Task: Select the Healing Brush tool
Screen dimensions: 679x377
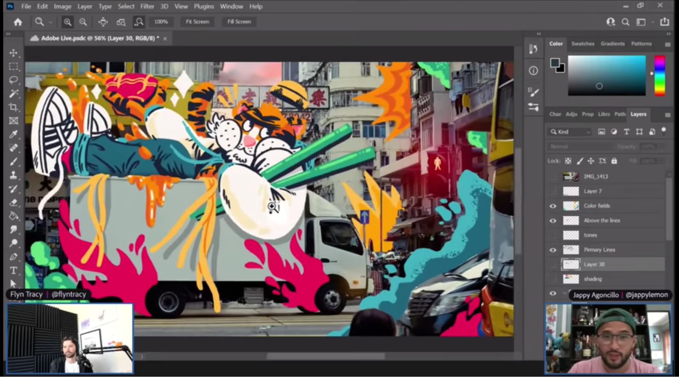Action: 13,148
